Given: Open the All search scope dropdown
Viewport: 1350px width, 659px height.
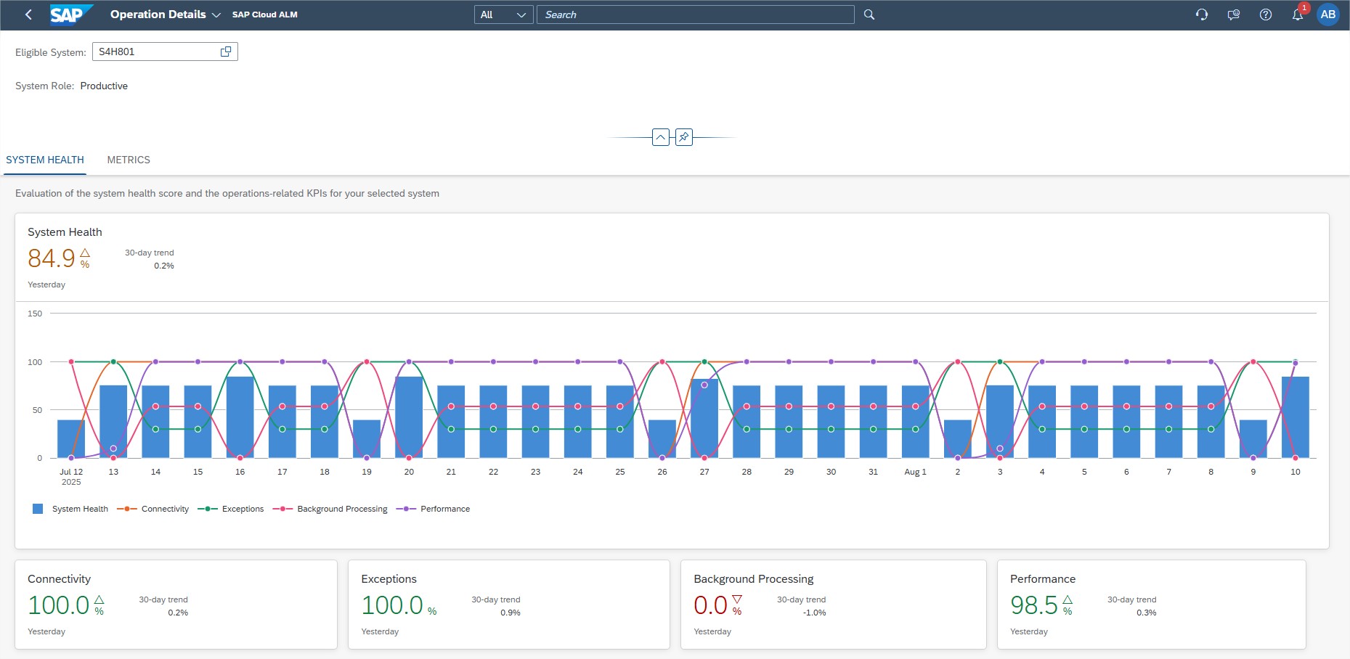Looking at the screenshot, I should [x=503, y=15].
